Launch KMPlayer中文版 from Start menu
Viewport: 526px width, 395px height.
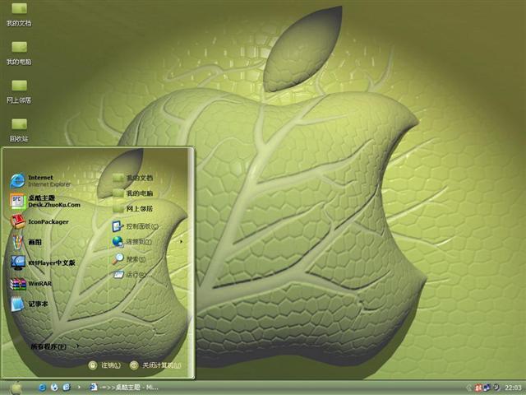click(x=43, y=263)
